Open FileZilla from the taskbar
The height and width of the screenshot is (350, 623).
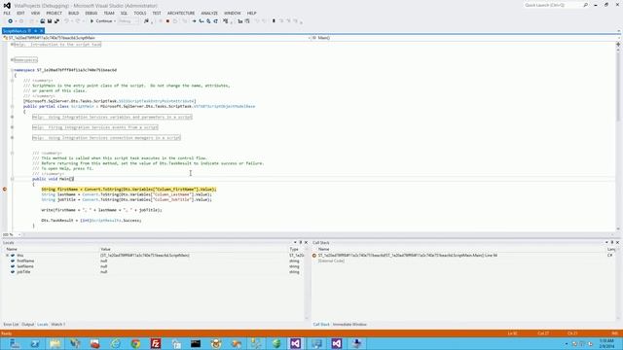point(156,343)
